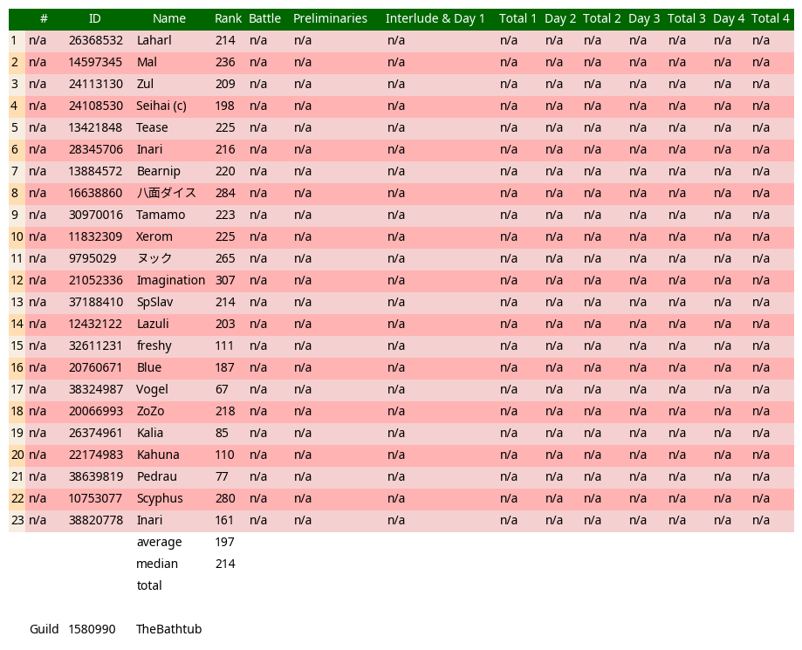Select the Kahuna name cell

click(x=158, y=455)
